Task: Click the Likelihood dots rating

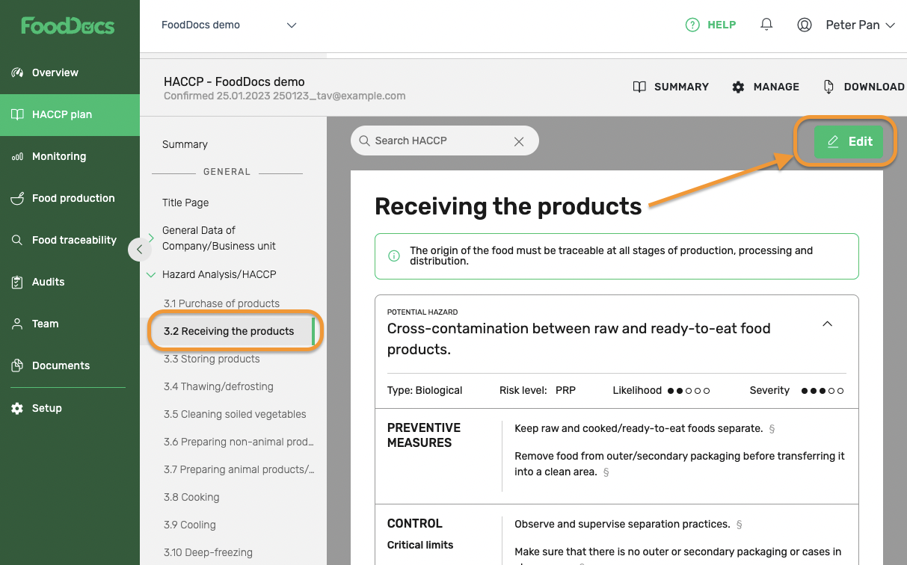Action: [x=688, y=391]
